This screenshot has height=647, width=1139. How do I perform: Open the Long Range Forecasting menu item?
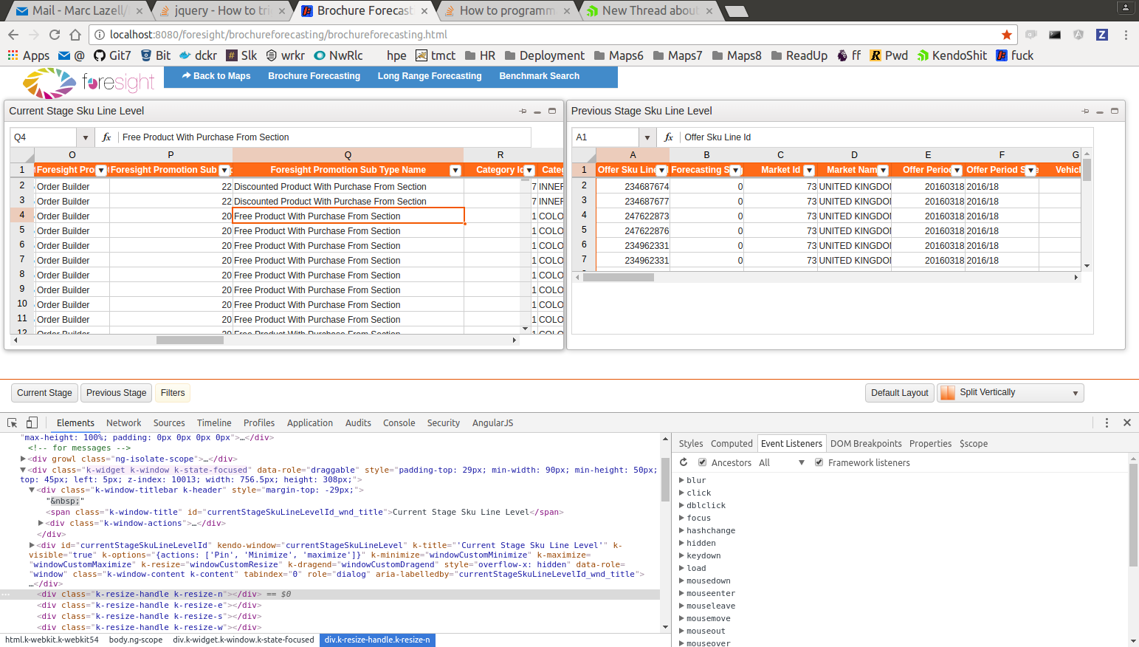click(x=429, y=76)
